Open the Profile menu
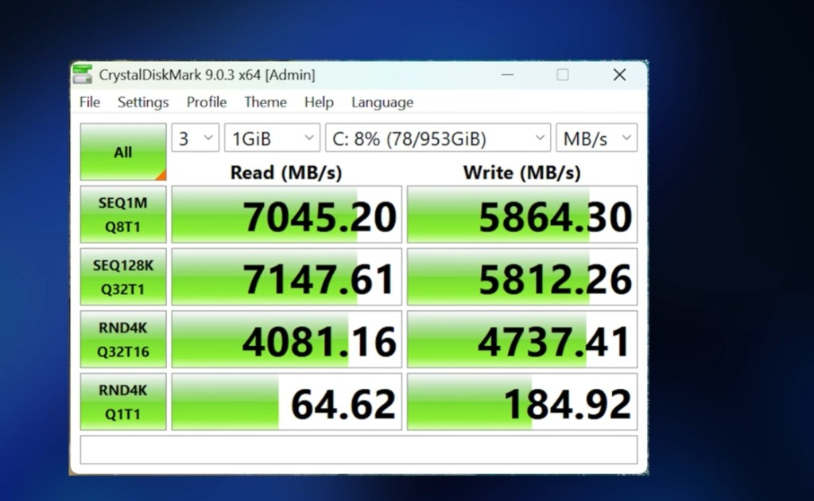 [x=207, y=103]
